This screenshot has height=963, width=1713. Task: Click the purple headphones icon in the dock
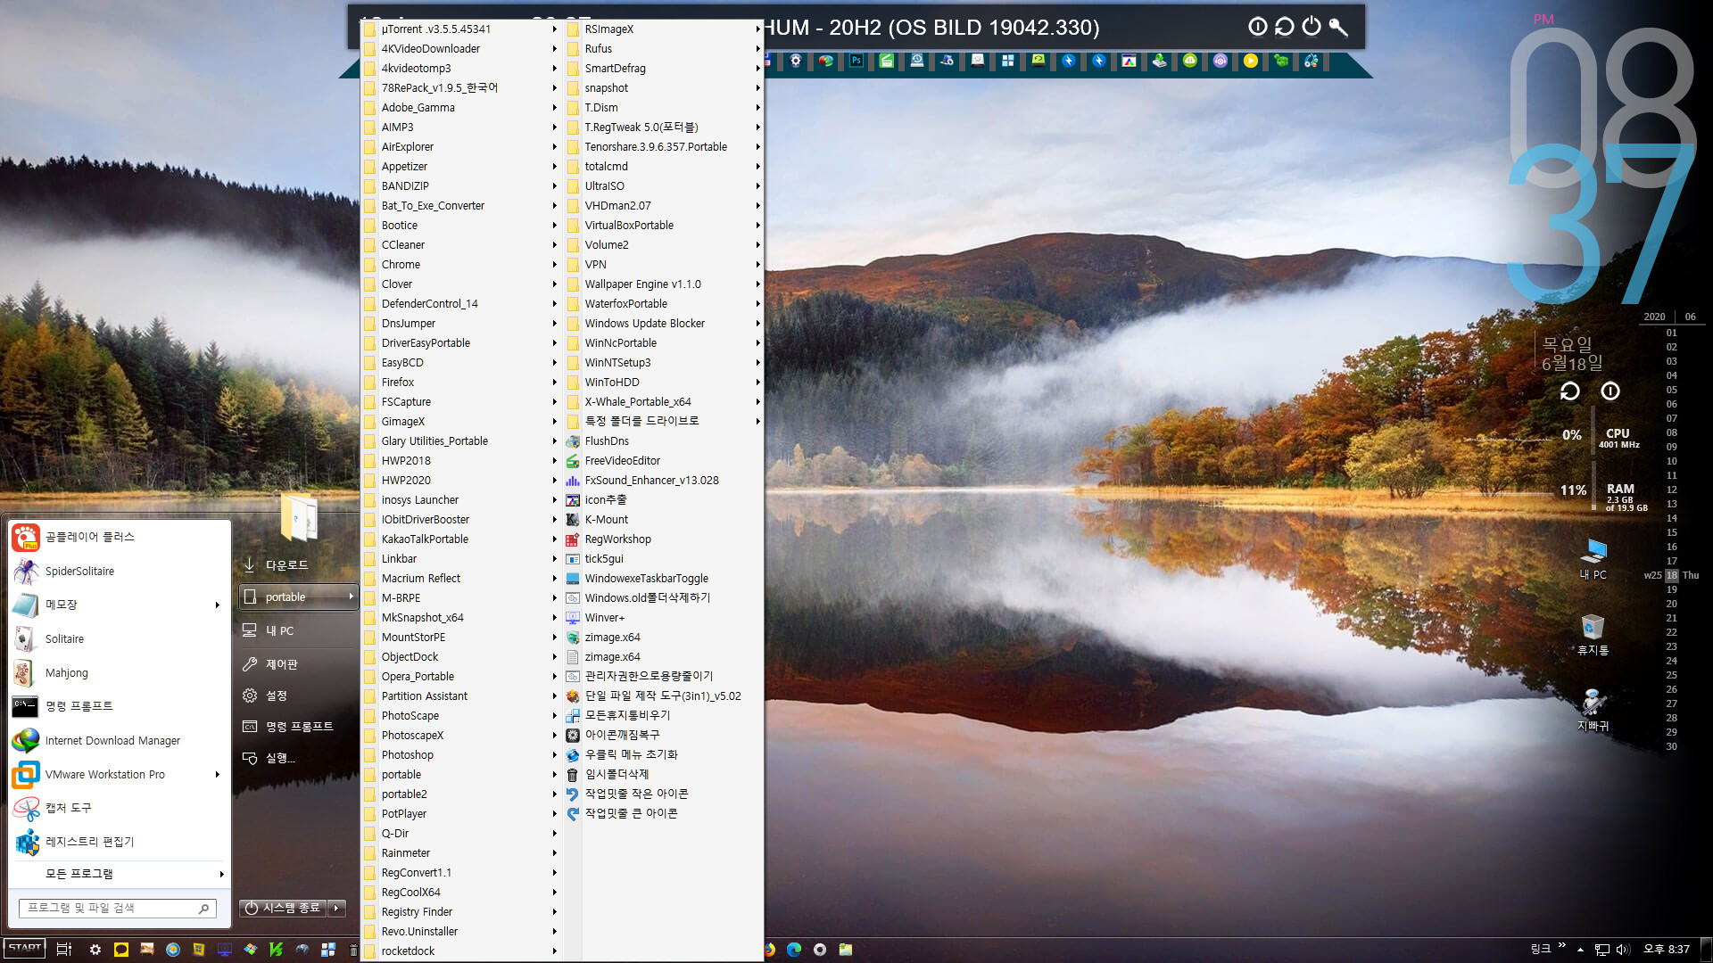click(1221, 61)
